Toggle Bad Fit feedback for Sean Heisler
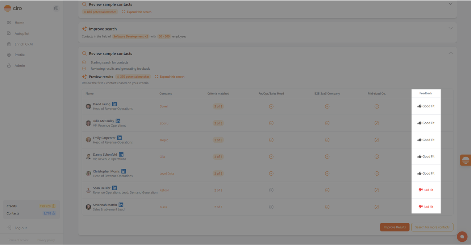 pyautogui.click(x=426, y=190)
